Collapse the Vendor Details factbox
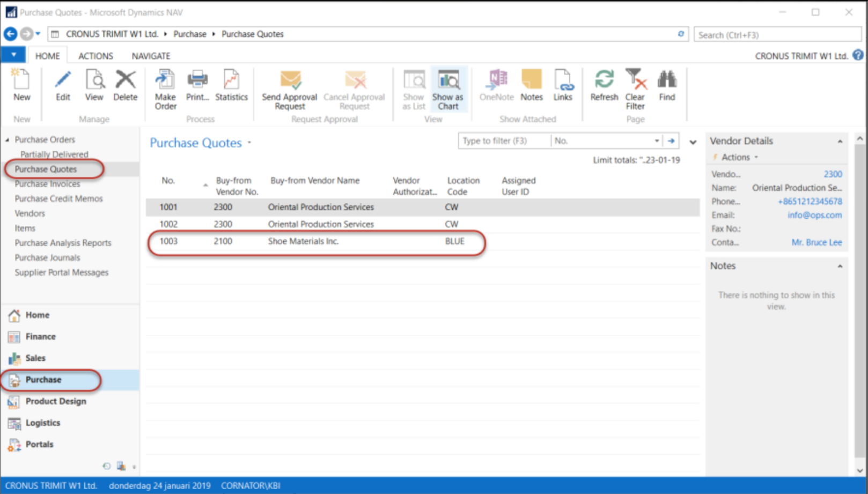 point(840,141)
